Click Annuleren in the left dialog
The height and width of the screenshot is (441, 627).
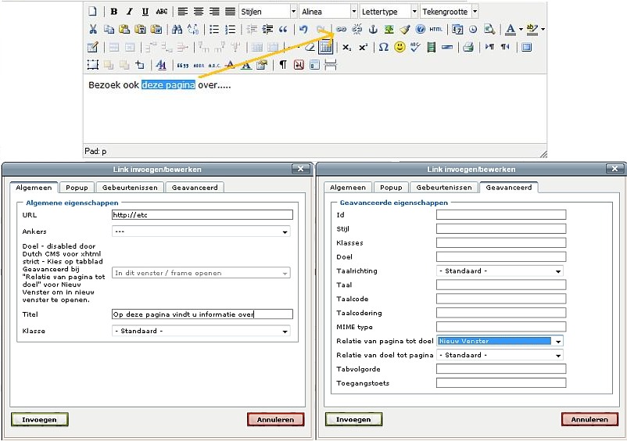pos(275,419)
